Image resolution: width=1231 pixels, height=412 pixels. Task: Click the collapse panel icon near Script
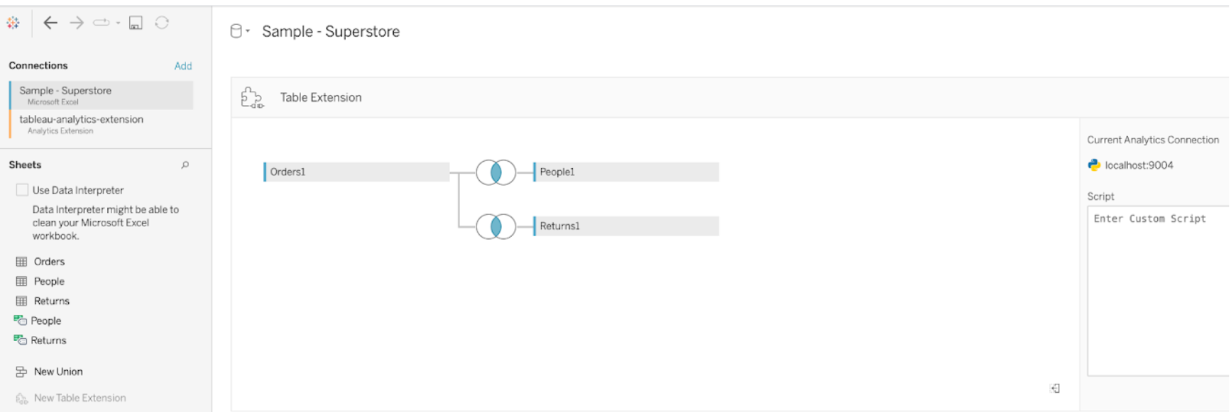coord(1055,388)
